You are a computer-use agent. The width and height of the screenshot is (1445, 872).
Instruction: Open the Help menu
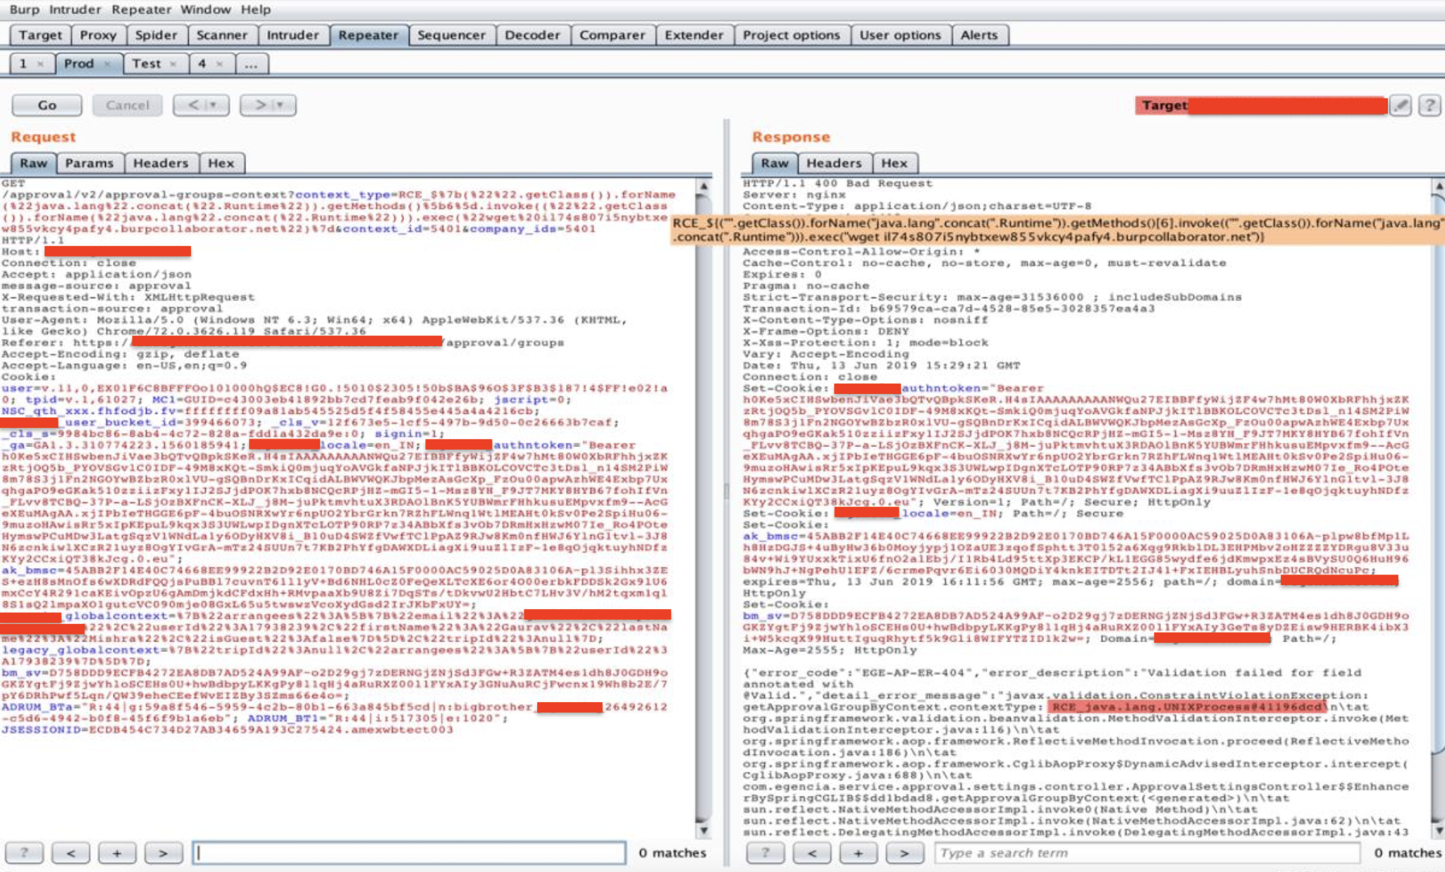coord(255,10)
